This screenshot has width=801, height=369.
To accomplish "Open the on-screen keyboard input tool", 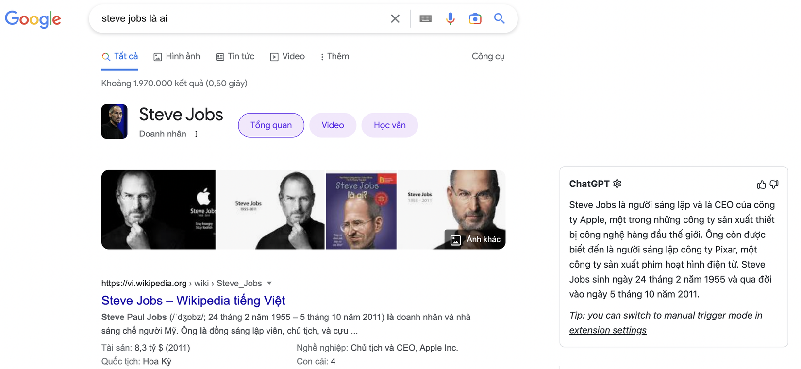I will click(425, 19).
